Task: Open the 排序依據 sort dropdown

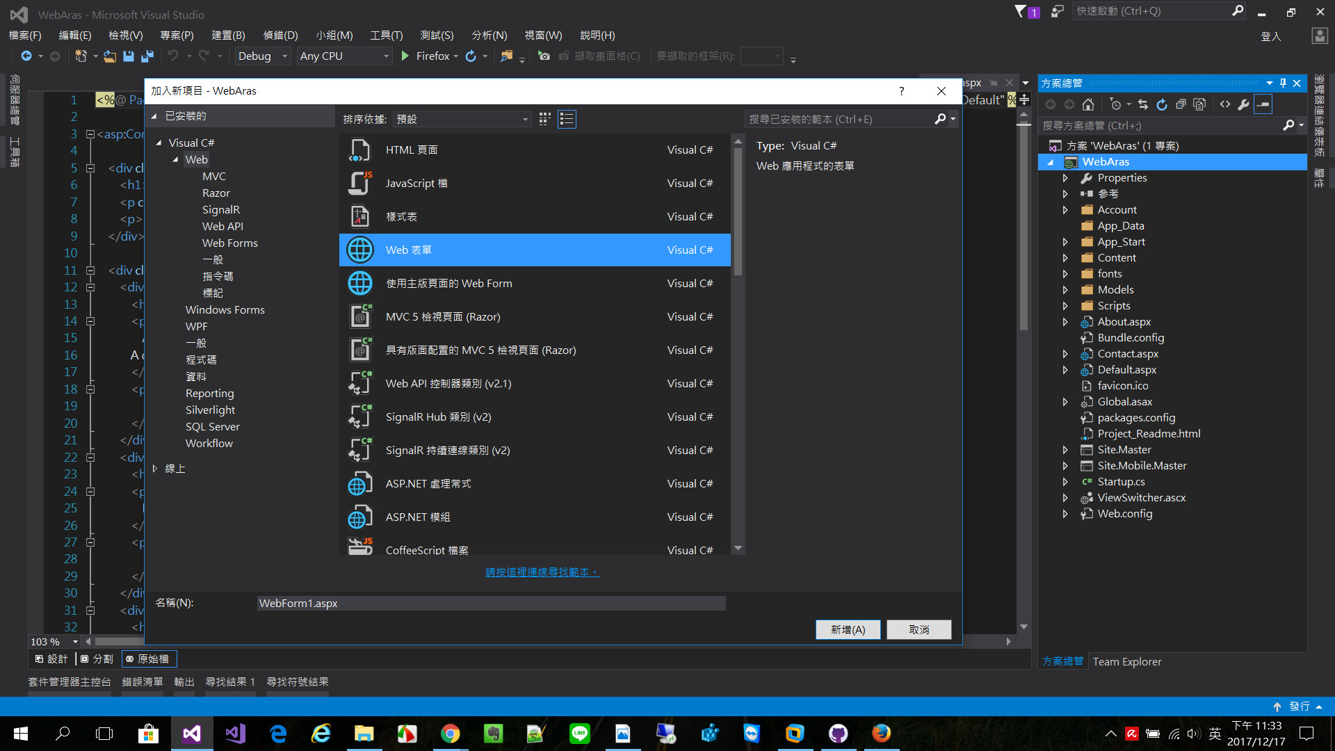Action: click(462, 120)
